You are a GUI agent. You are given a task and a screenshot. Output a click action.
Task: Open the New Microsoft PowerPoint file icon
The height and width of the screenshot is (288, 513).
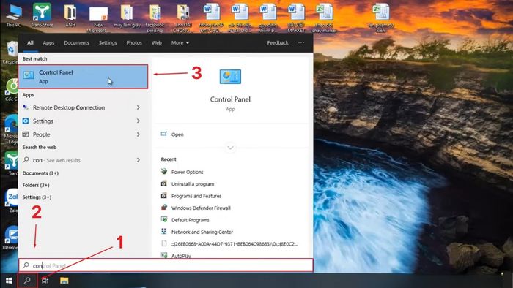coord(98,18)
